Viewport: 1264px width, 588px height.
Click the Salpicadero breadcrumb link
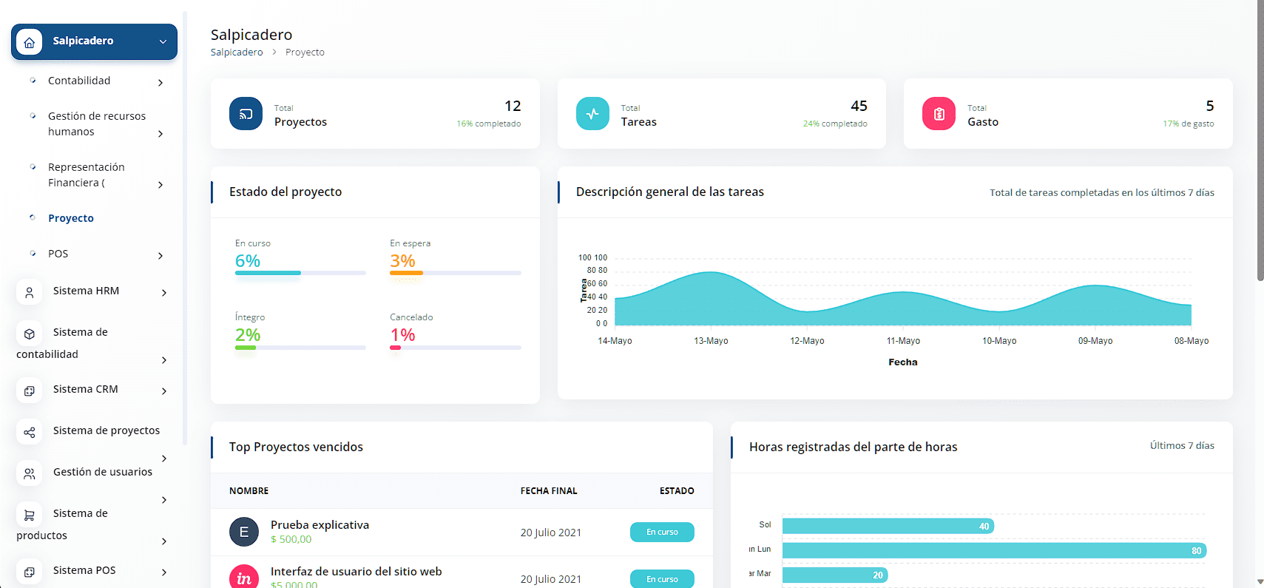[237, 53]
